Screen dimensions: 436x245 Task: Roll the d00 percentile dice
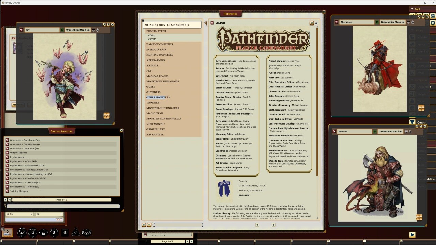(87, 233)
